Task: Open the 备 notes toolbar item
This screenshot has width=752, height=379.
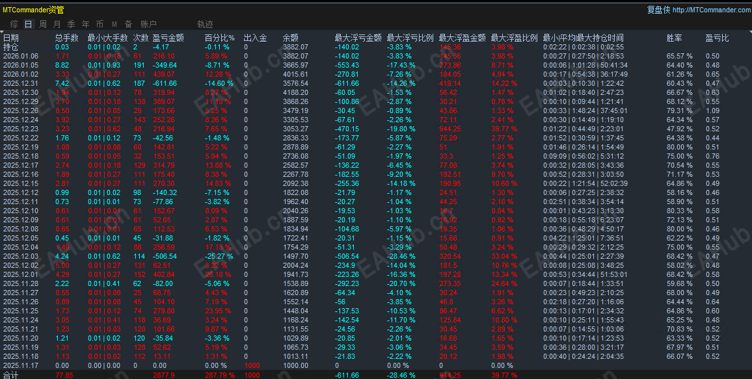Action: pyautogui.click(x=128, y=23)
